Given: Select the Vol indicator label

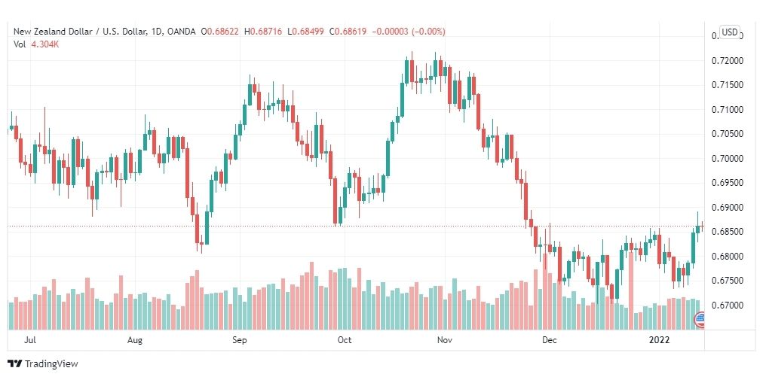Looking at the screenshot, I should [x=19, y=44].
